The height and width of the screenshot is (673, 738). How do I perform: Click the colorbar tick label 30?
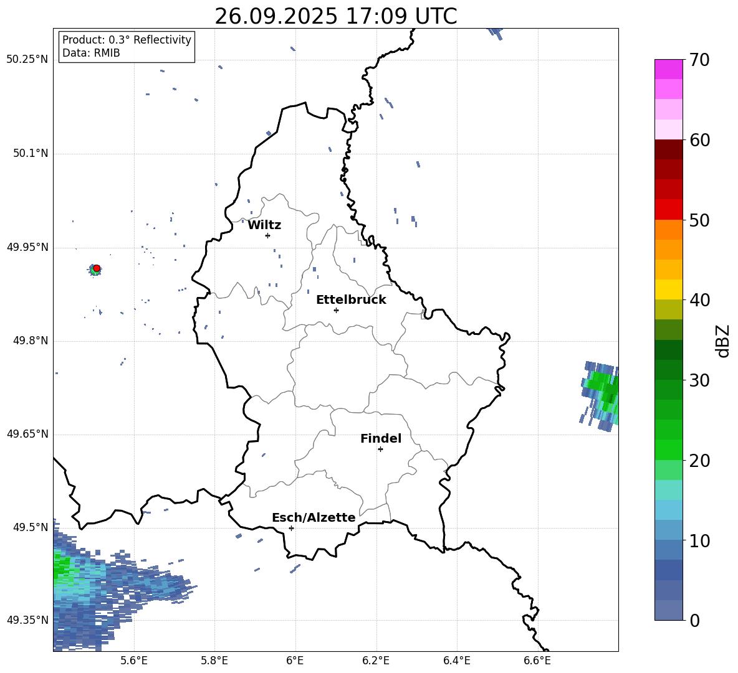click(700, 380)
